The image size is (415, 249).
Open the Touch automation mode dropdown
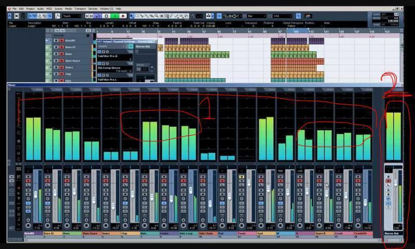click(x=72, y=16)
